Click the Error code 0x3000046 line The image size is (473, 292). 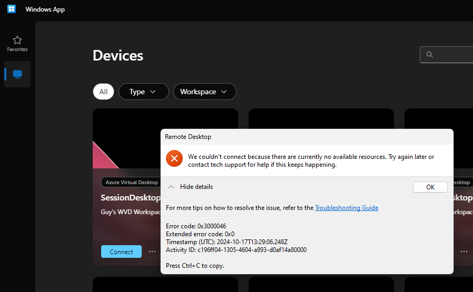point(196,226)
